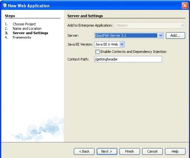Click into the Context Path field
190x158 pixels.
[x=128, y=59]
